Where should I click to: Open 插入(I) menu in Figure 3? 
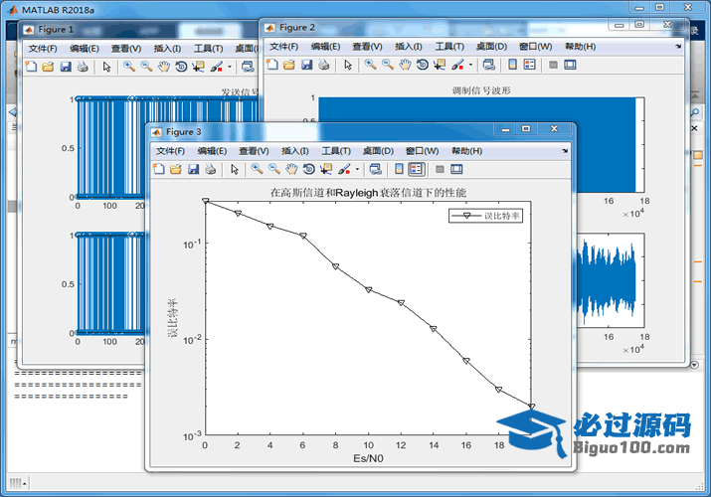[295, 151]
